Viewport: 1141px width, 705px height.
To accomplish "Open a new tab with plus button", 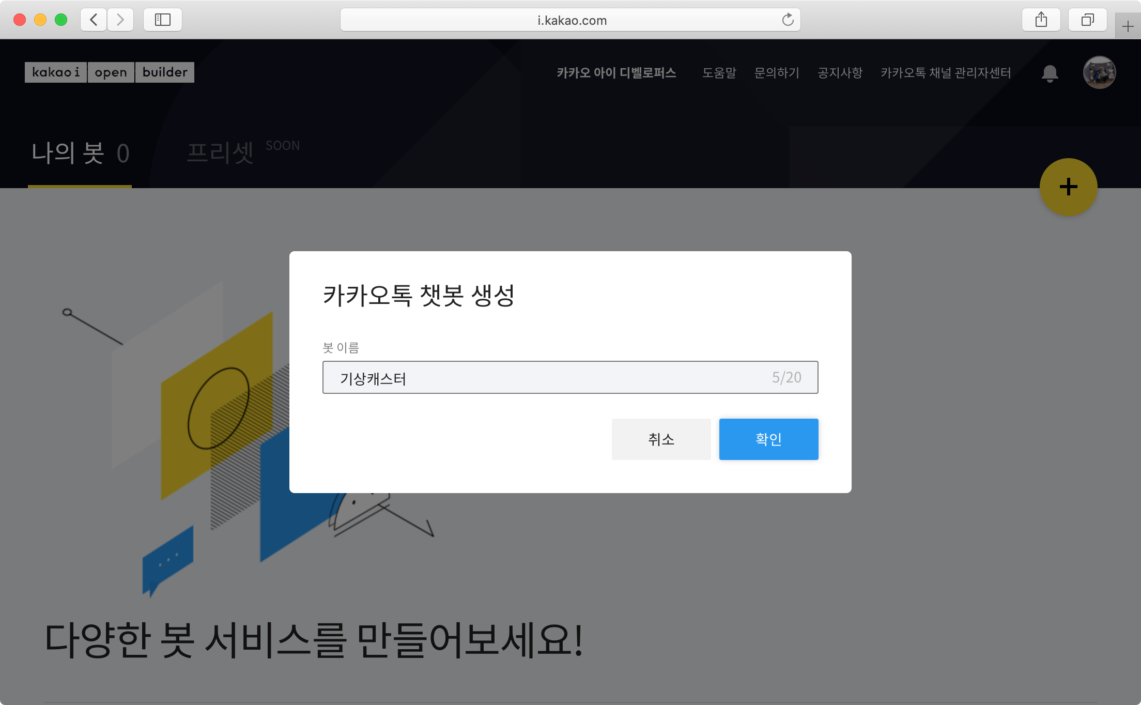I will click(1128, 26).
